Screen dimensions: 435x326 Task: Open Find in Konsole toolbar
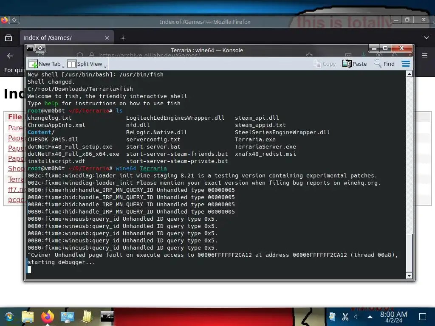point(384,64)
